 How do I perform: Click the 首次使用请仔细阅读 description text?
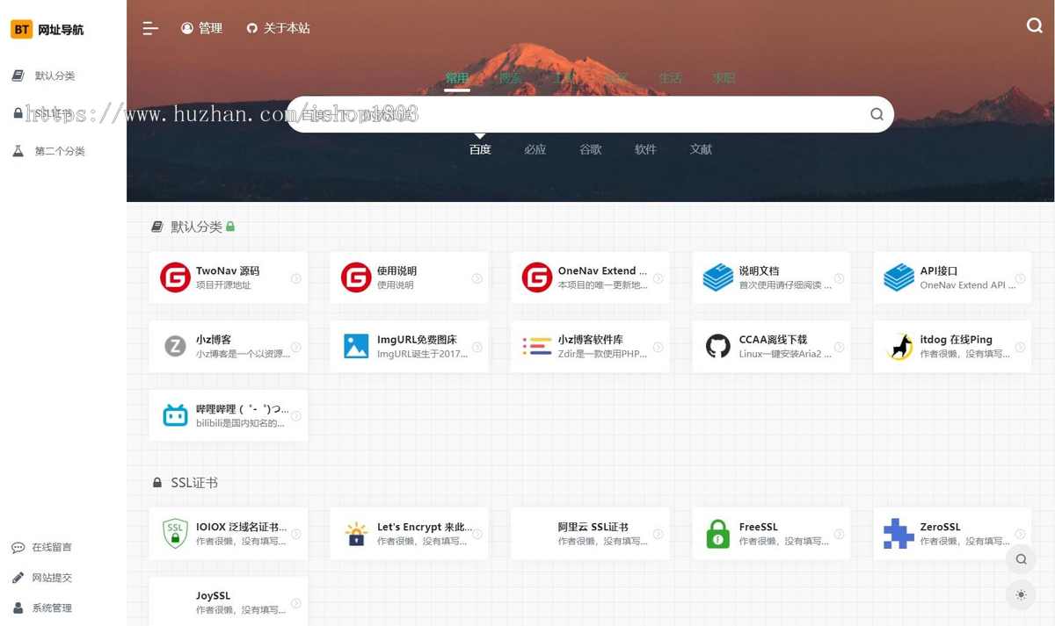(785, 284)
